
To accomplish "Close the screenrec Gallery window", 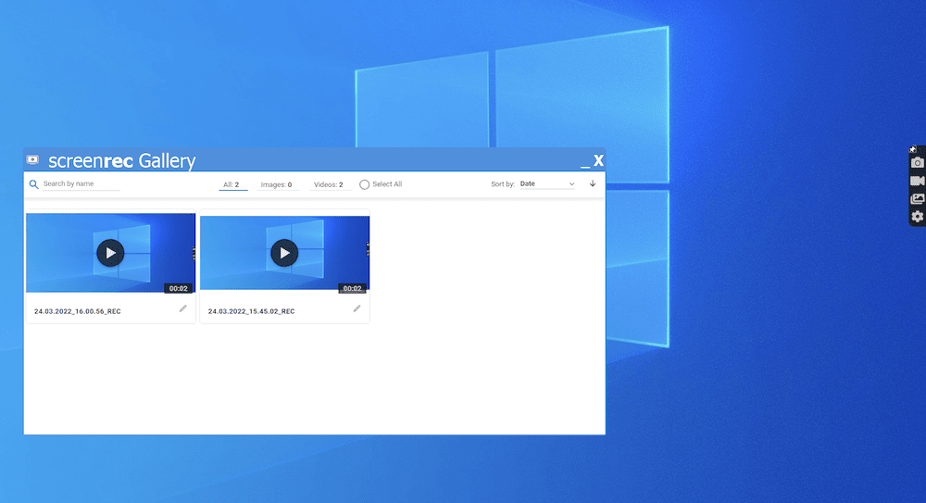I will (598, 161).
